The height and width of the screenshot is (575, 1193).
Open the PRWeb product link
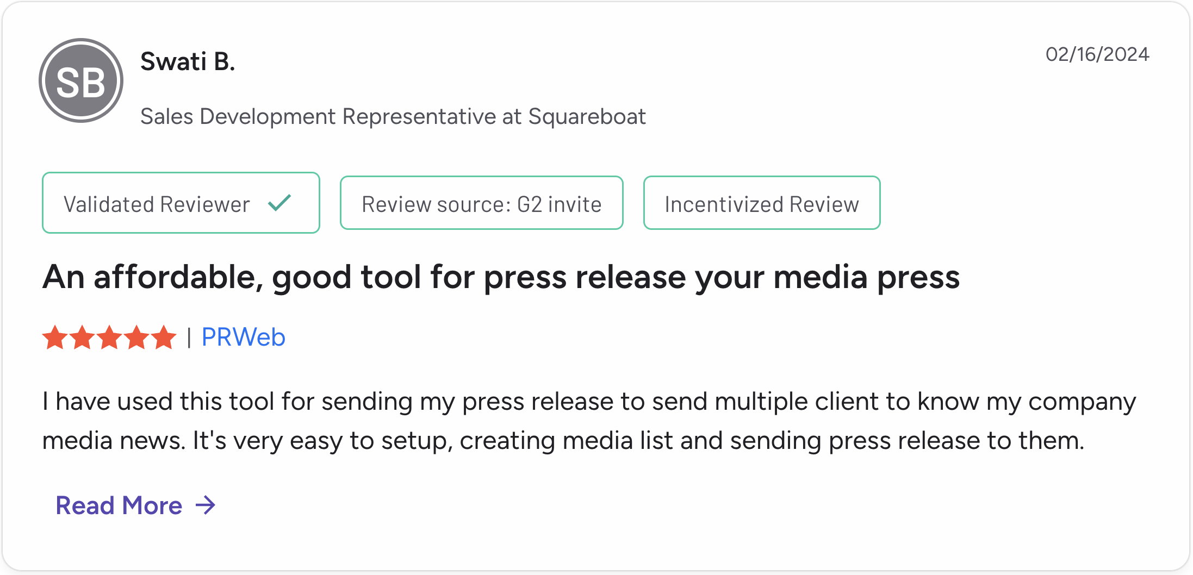243,337
